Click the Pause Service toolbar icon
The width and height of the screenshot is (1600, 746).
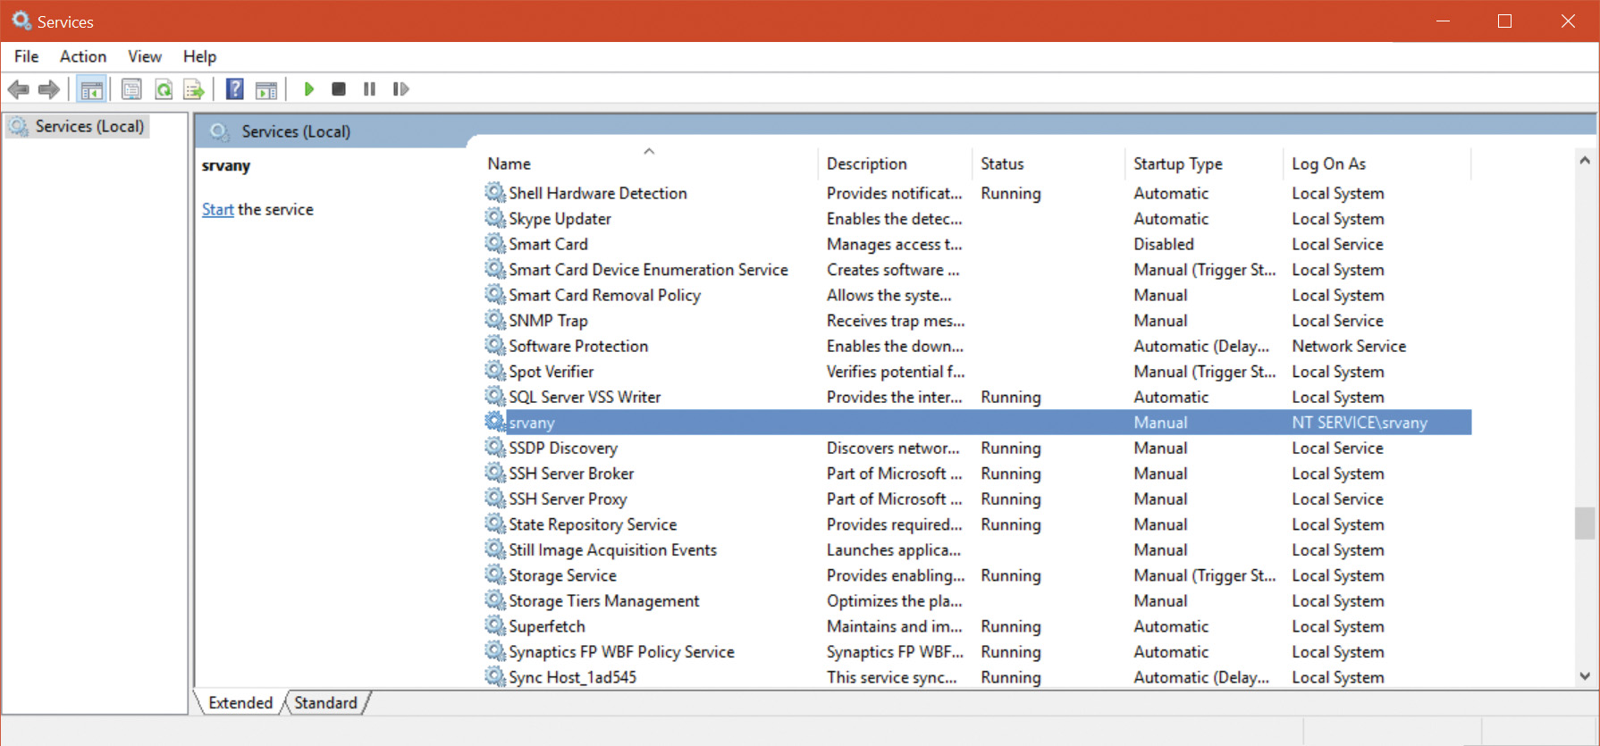[369, 89]
